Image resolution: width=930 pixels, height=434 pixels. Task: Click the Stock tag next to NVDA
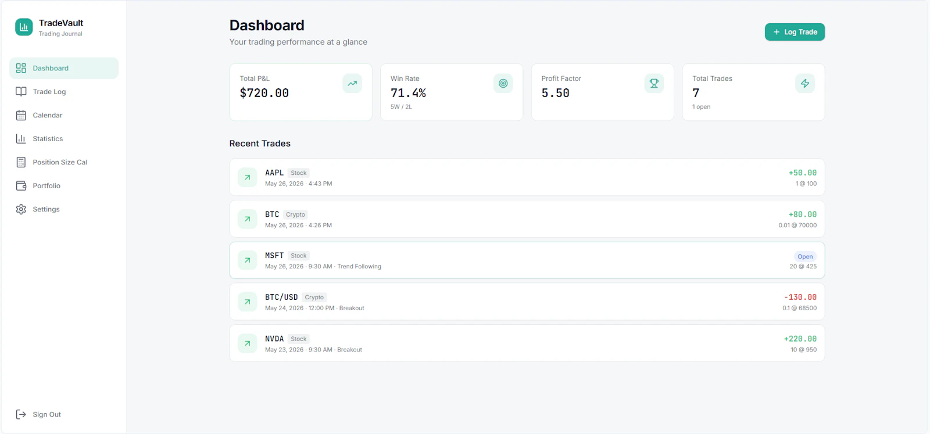299,339
